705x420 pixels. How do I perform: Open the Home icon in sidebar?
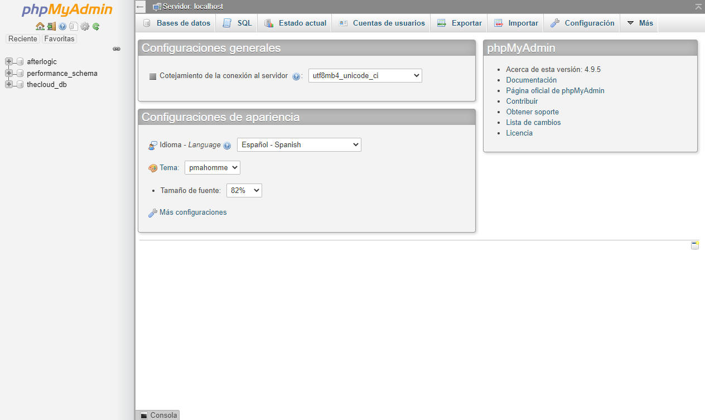click(x=40, y=26)
